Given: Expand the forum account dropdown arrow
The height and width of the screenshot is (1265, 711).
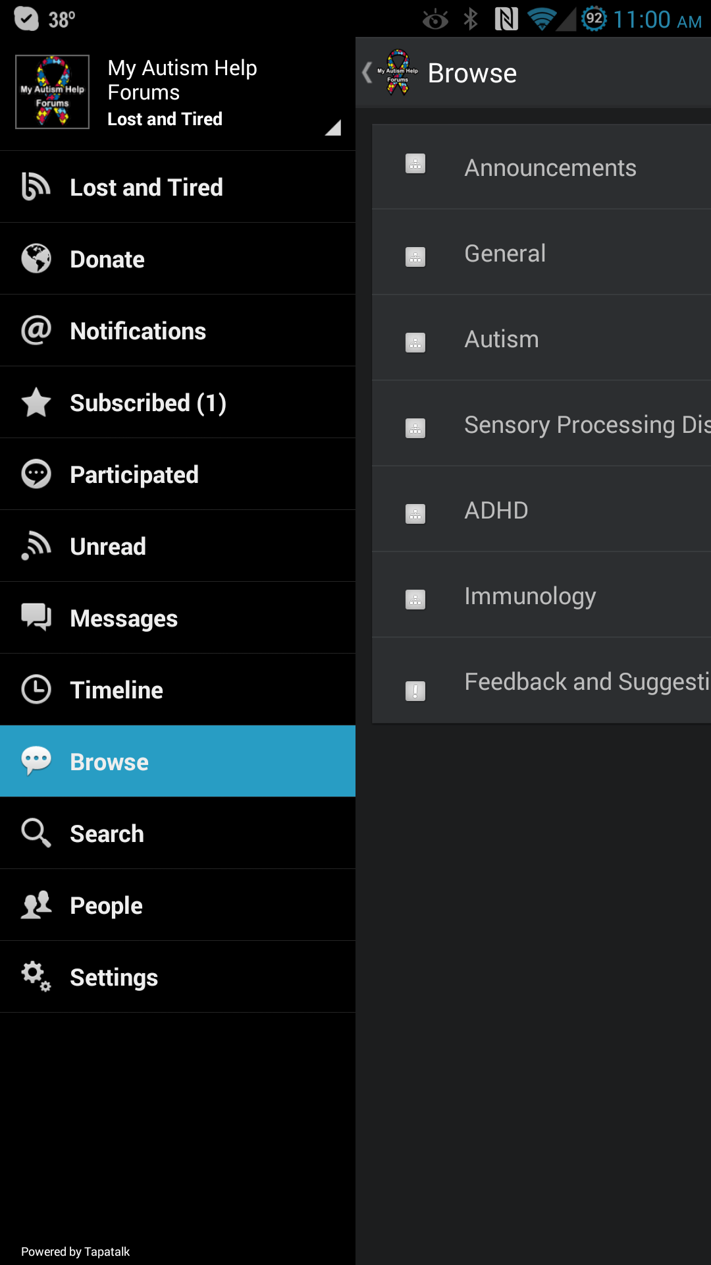Looking at the screenshot, I should coord(333,127).
